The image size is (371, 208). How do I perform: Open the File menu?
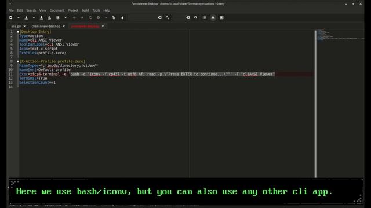tap(11, 10)
